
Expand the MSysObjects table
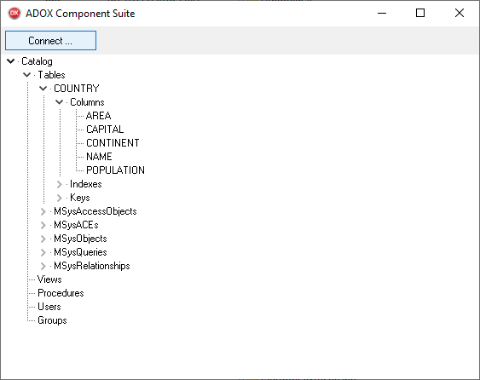[43, 239]
